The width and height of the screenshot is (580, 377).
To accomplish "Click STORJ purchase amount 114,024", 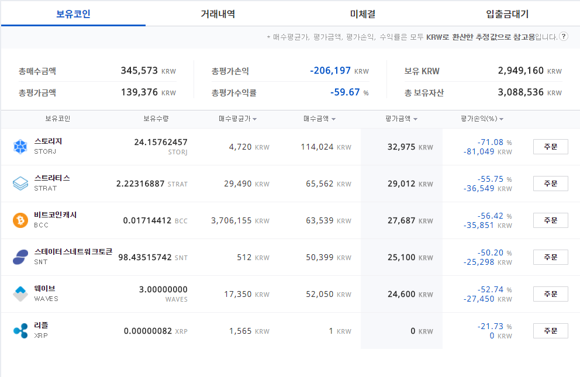I will 317,147.
